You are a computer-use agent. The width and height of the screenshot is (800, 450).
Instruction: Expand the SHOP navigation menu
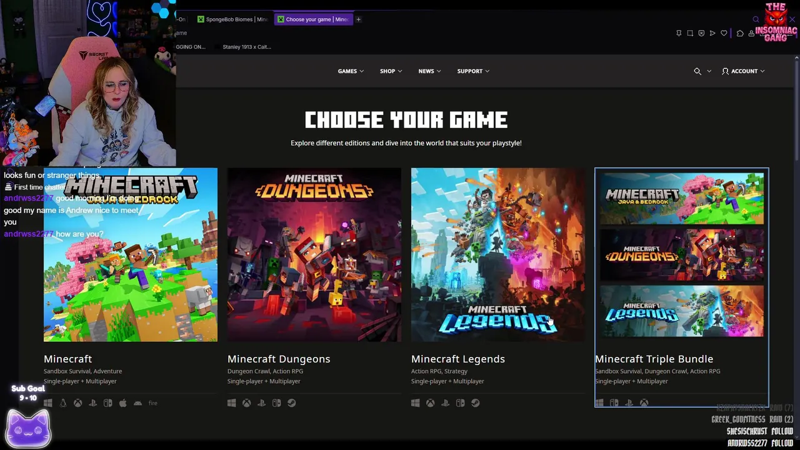tap(391, 71)
